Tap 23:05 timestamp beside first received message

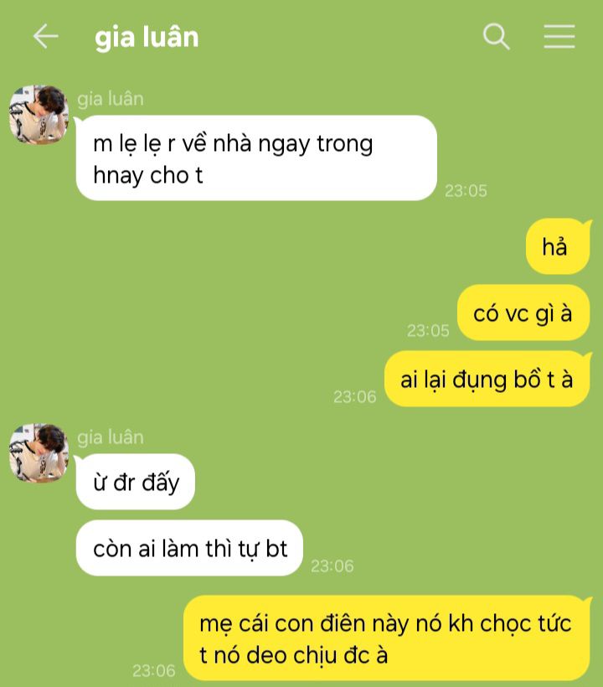pos(466,190)
